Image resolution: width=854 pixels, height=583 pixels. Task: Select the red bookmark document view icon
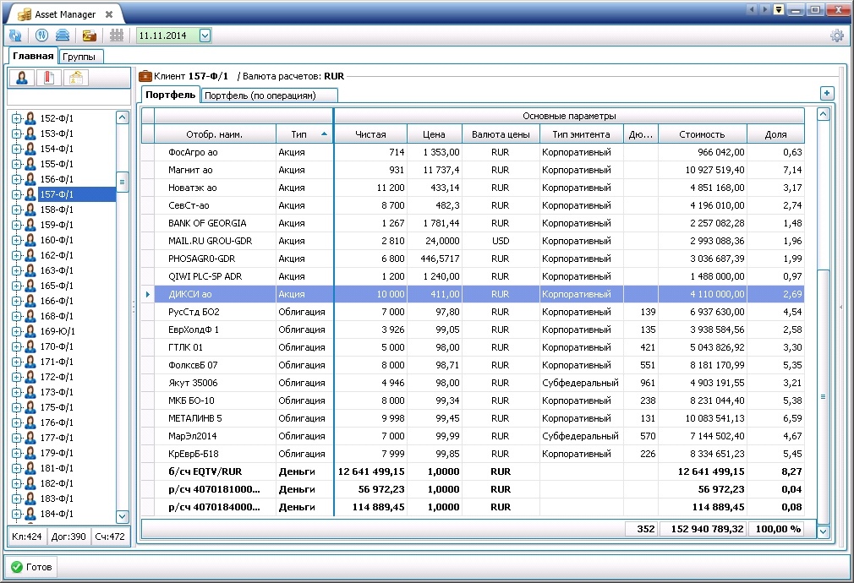[x=49, y=79]
